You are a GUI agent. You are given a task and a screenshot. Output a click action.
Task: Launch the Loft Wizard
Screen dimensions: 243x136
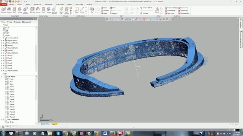tap(67, 11)
